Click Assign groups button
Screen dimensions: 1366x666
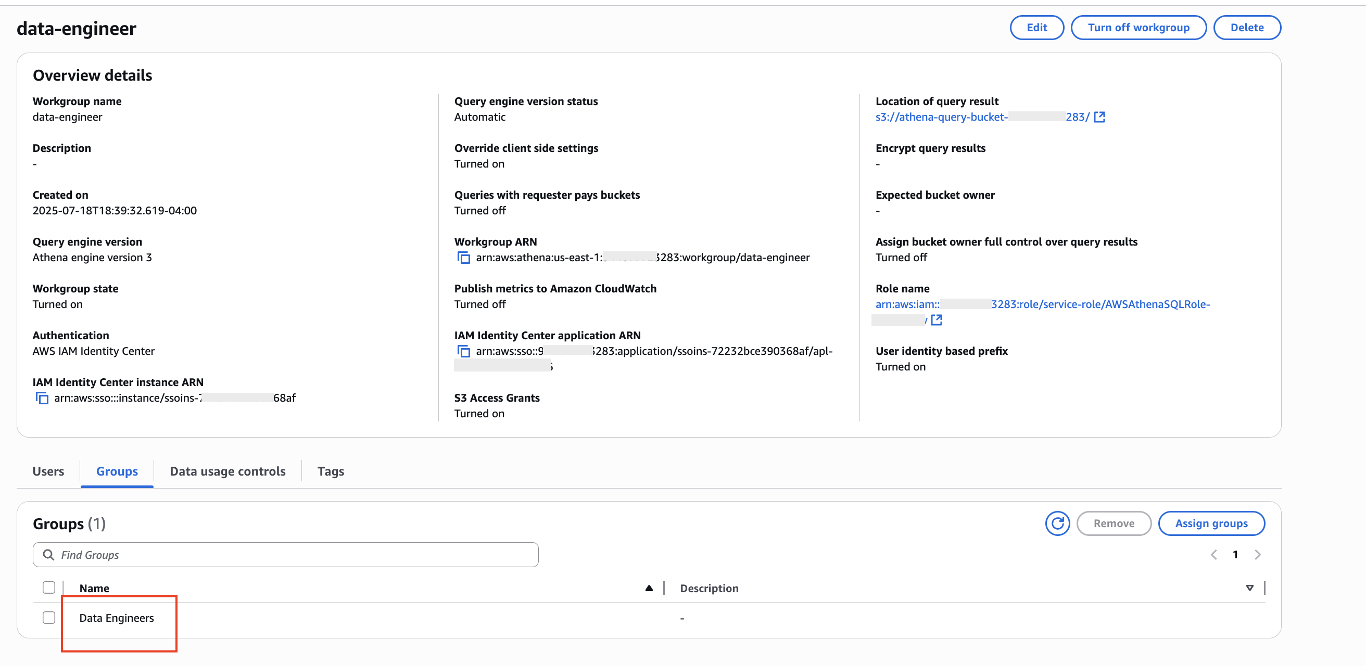(x=1211, y=523)
